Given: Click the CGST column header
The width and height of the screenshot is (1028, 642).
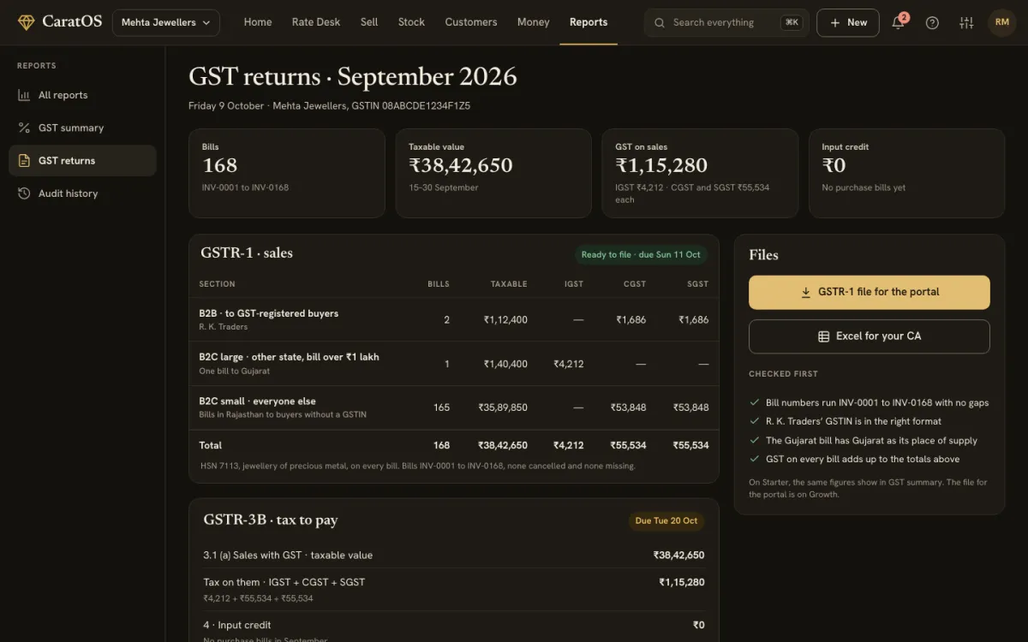Looking at the screenshot, I should (x=635, y=284).
